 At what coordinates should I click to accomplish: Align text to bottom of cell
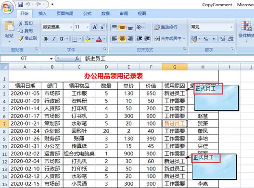(x=130, y=27)
